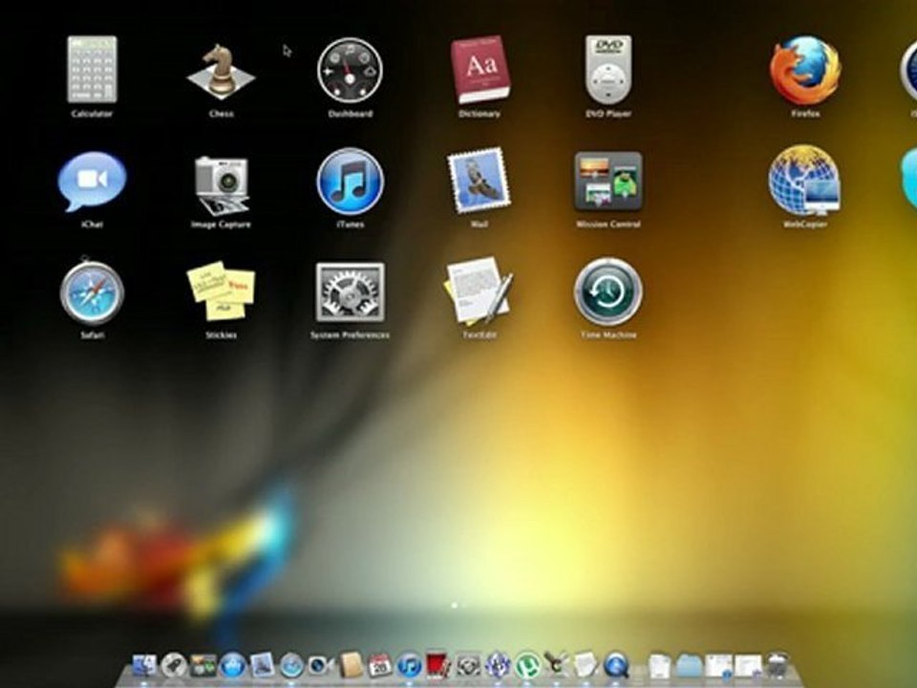The image size is (917, 688).
Task: Open Address Book from the Dock
Action: [351, 665]
